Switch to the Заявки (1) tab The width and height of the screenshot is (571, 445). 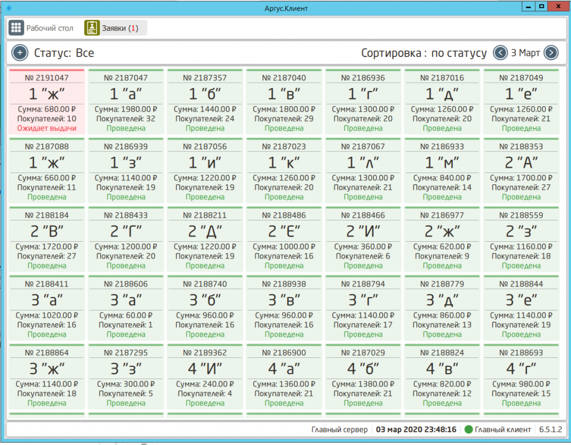pyautogui.click(x=119, y=28)
